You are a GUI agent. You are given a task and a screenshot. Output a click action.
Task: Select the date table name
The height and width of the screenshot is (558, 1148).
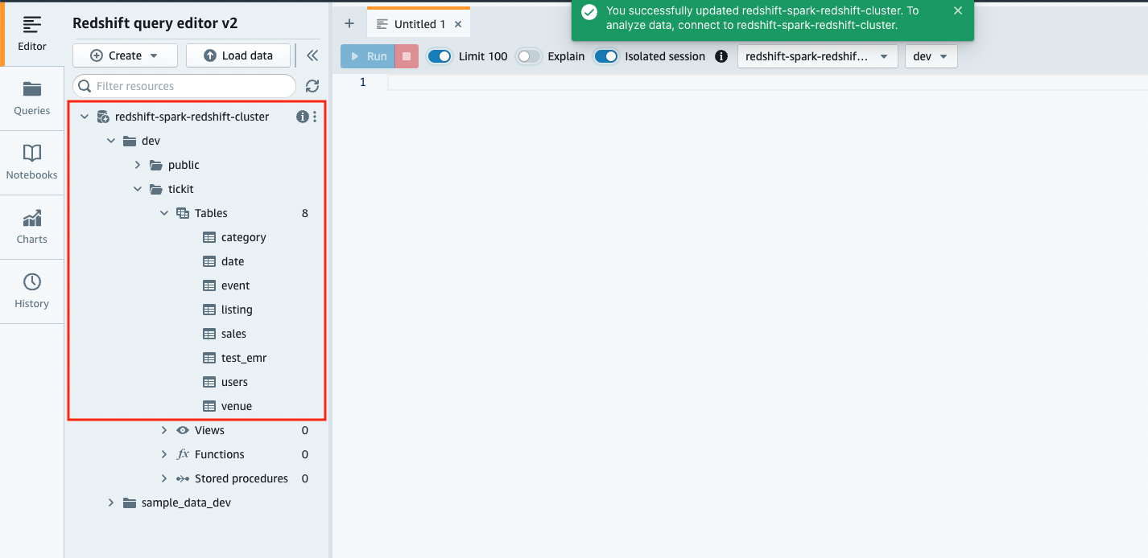tap(233, 261)
